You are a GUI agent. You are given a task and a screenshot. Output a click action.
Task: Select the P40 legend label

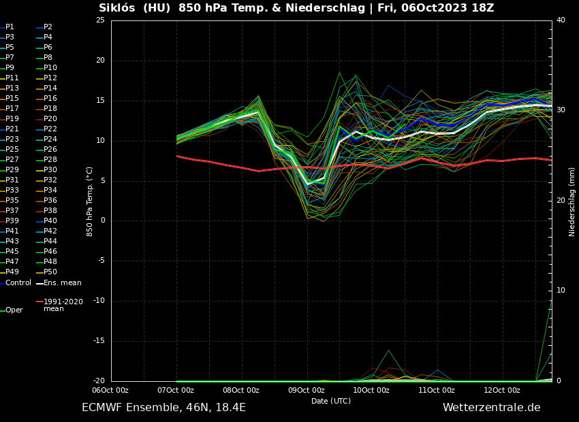[x=50, y=221]
